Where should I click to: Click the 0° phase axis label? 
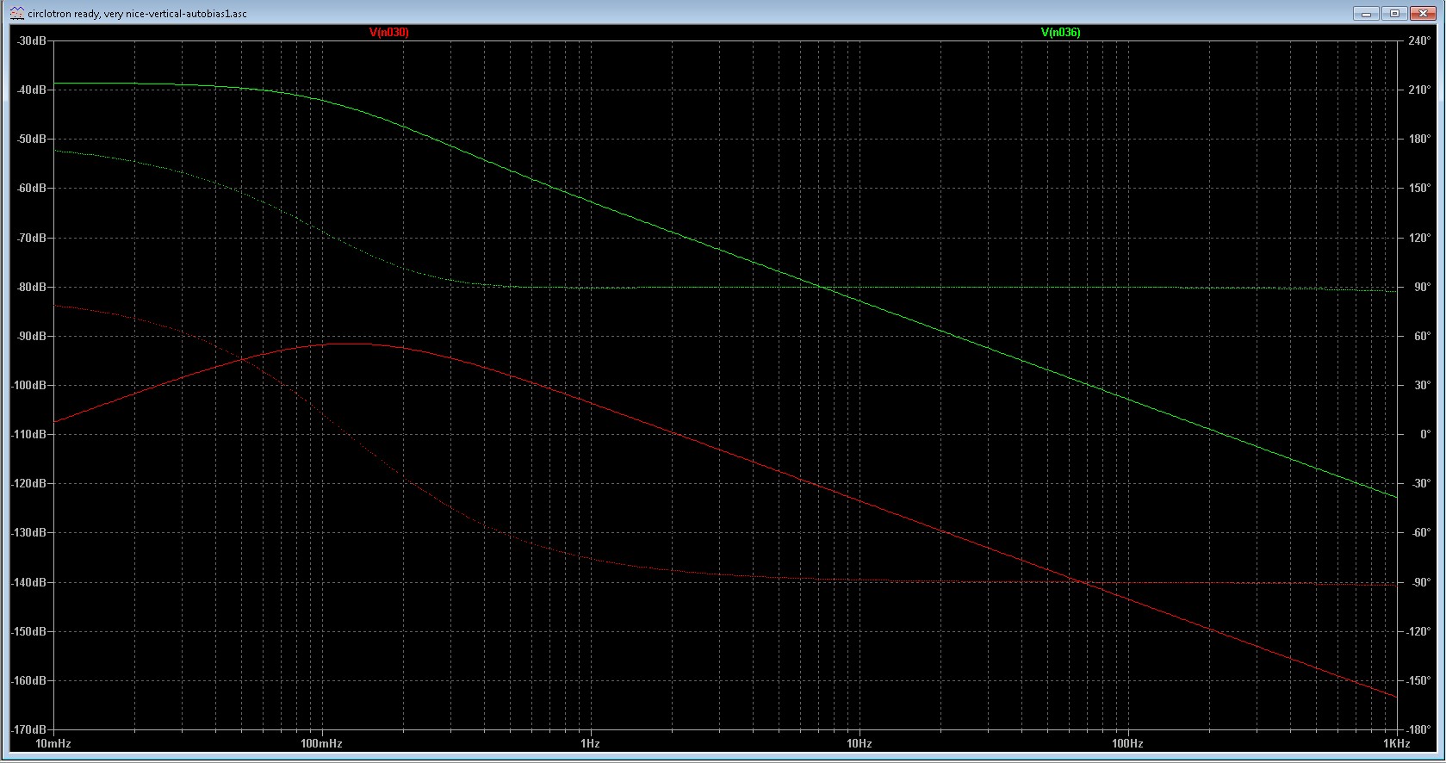point(1424,434)
